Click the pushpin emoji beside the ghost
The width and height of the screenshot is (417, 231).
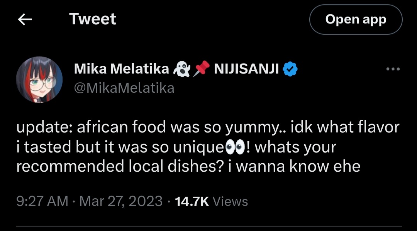pyautogui.click(x=201, y=69)
